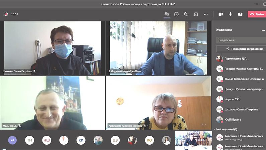Show the +4 more participants bubble
266x150 pixels.
[x=12, y=140]
